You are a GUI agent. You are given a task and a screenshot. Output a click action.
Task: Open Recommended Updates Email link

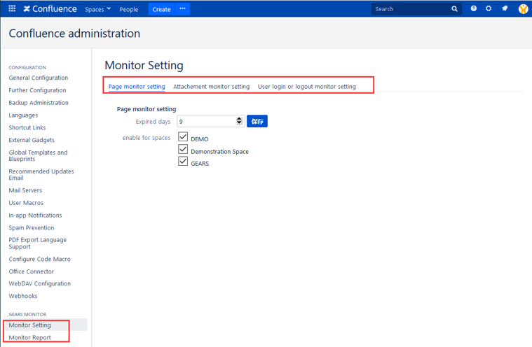[41, 175]
